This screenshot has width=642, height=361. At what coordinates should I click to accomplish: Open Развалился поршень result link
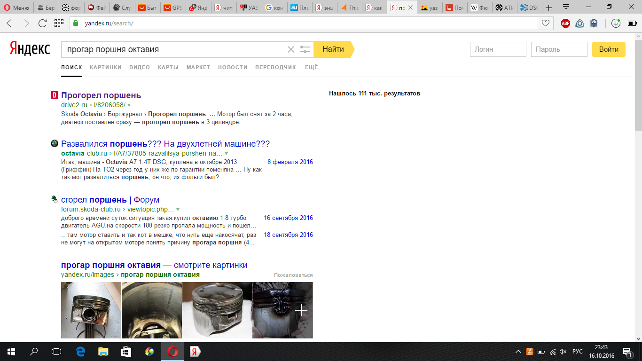click(x=165, y=144)
